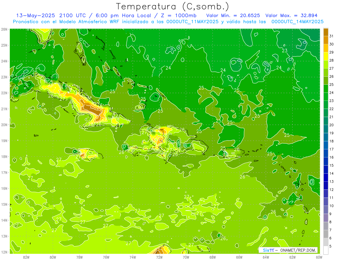
Task: Click the 82W longitude axis label
Action: pyautogui.click(x=26, y=257)
